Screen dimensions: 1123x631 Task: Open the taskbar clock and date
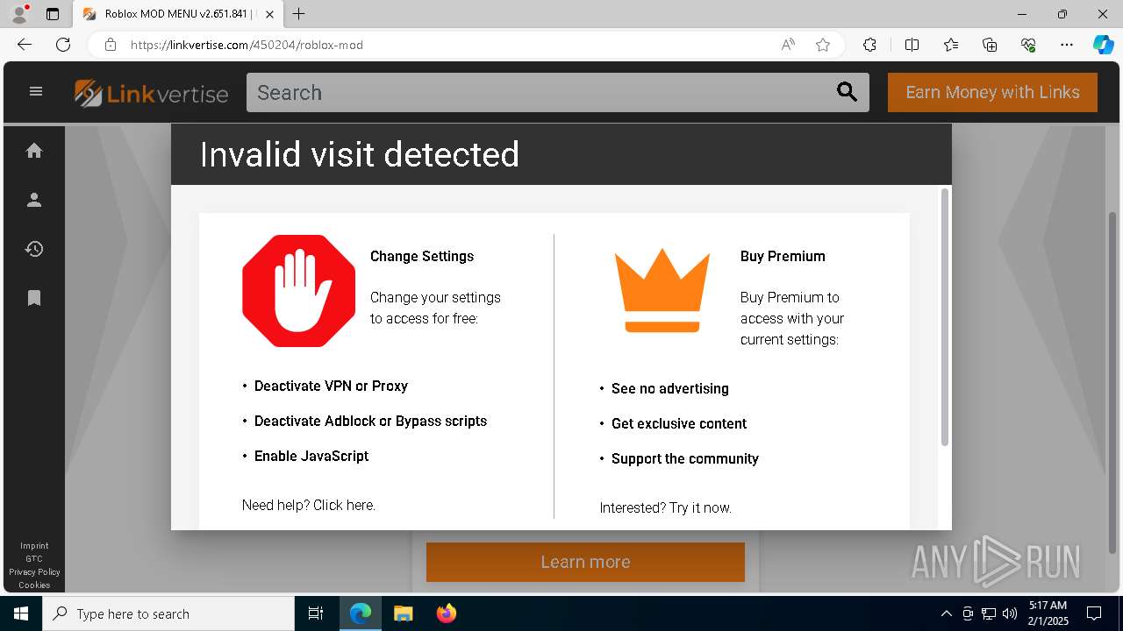click(x=1048, y=613)
